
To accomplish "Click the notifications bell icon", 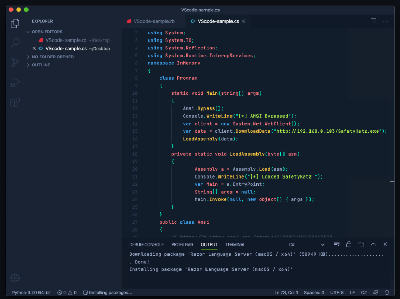I will click(x=386, y=293).
